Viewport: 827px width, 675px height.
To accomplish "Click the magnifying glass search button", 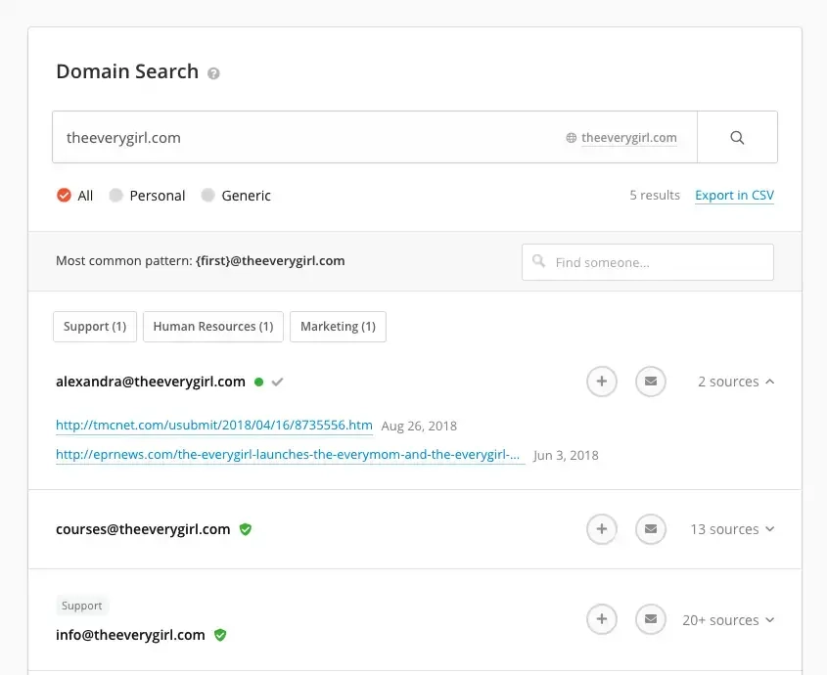I will (737, 137).
